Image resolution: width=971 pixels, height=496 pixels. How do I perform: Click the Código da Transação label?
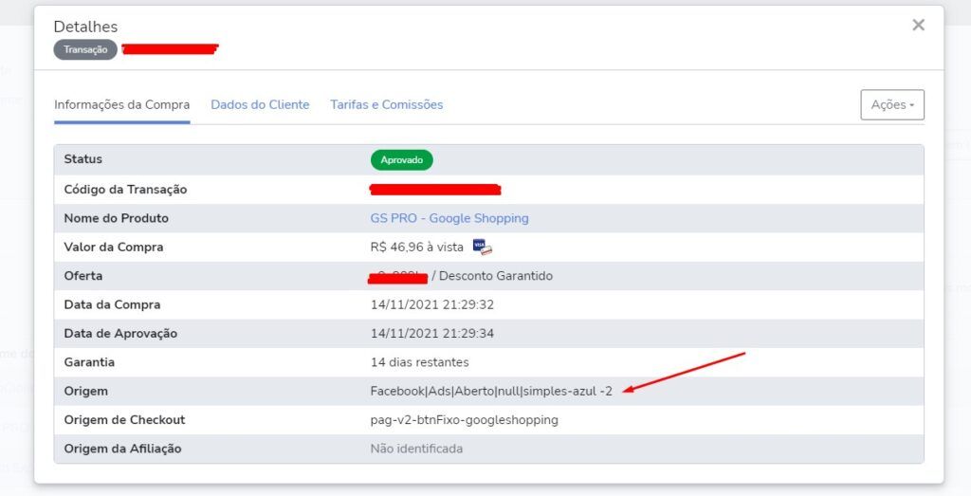coord(125,190)
